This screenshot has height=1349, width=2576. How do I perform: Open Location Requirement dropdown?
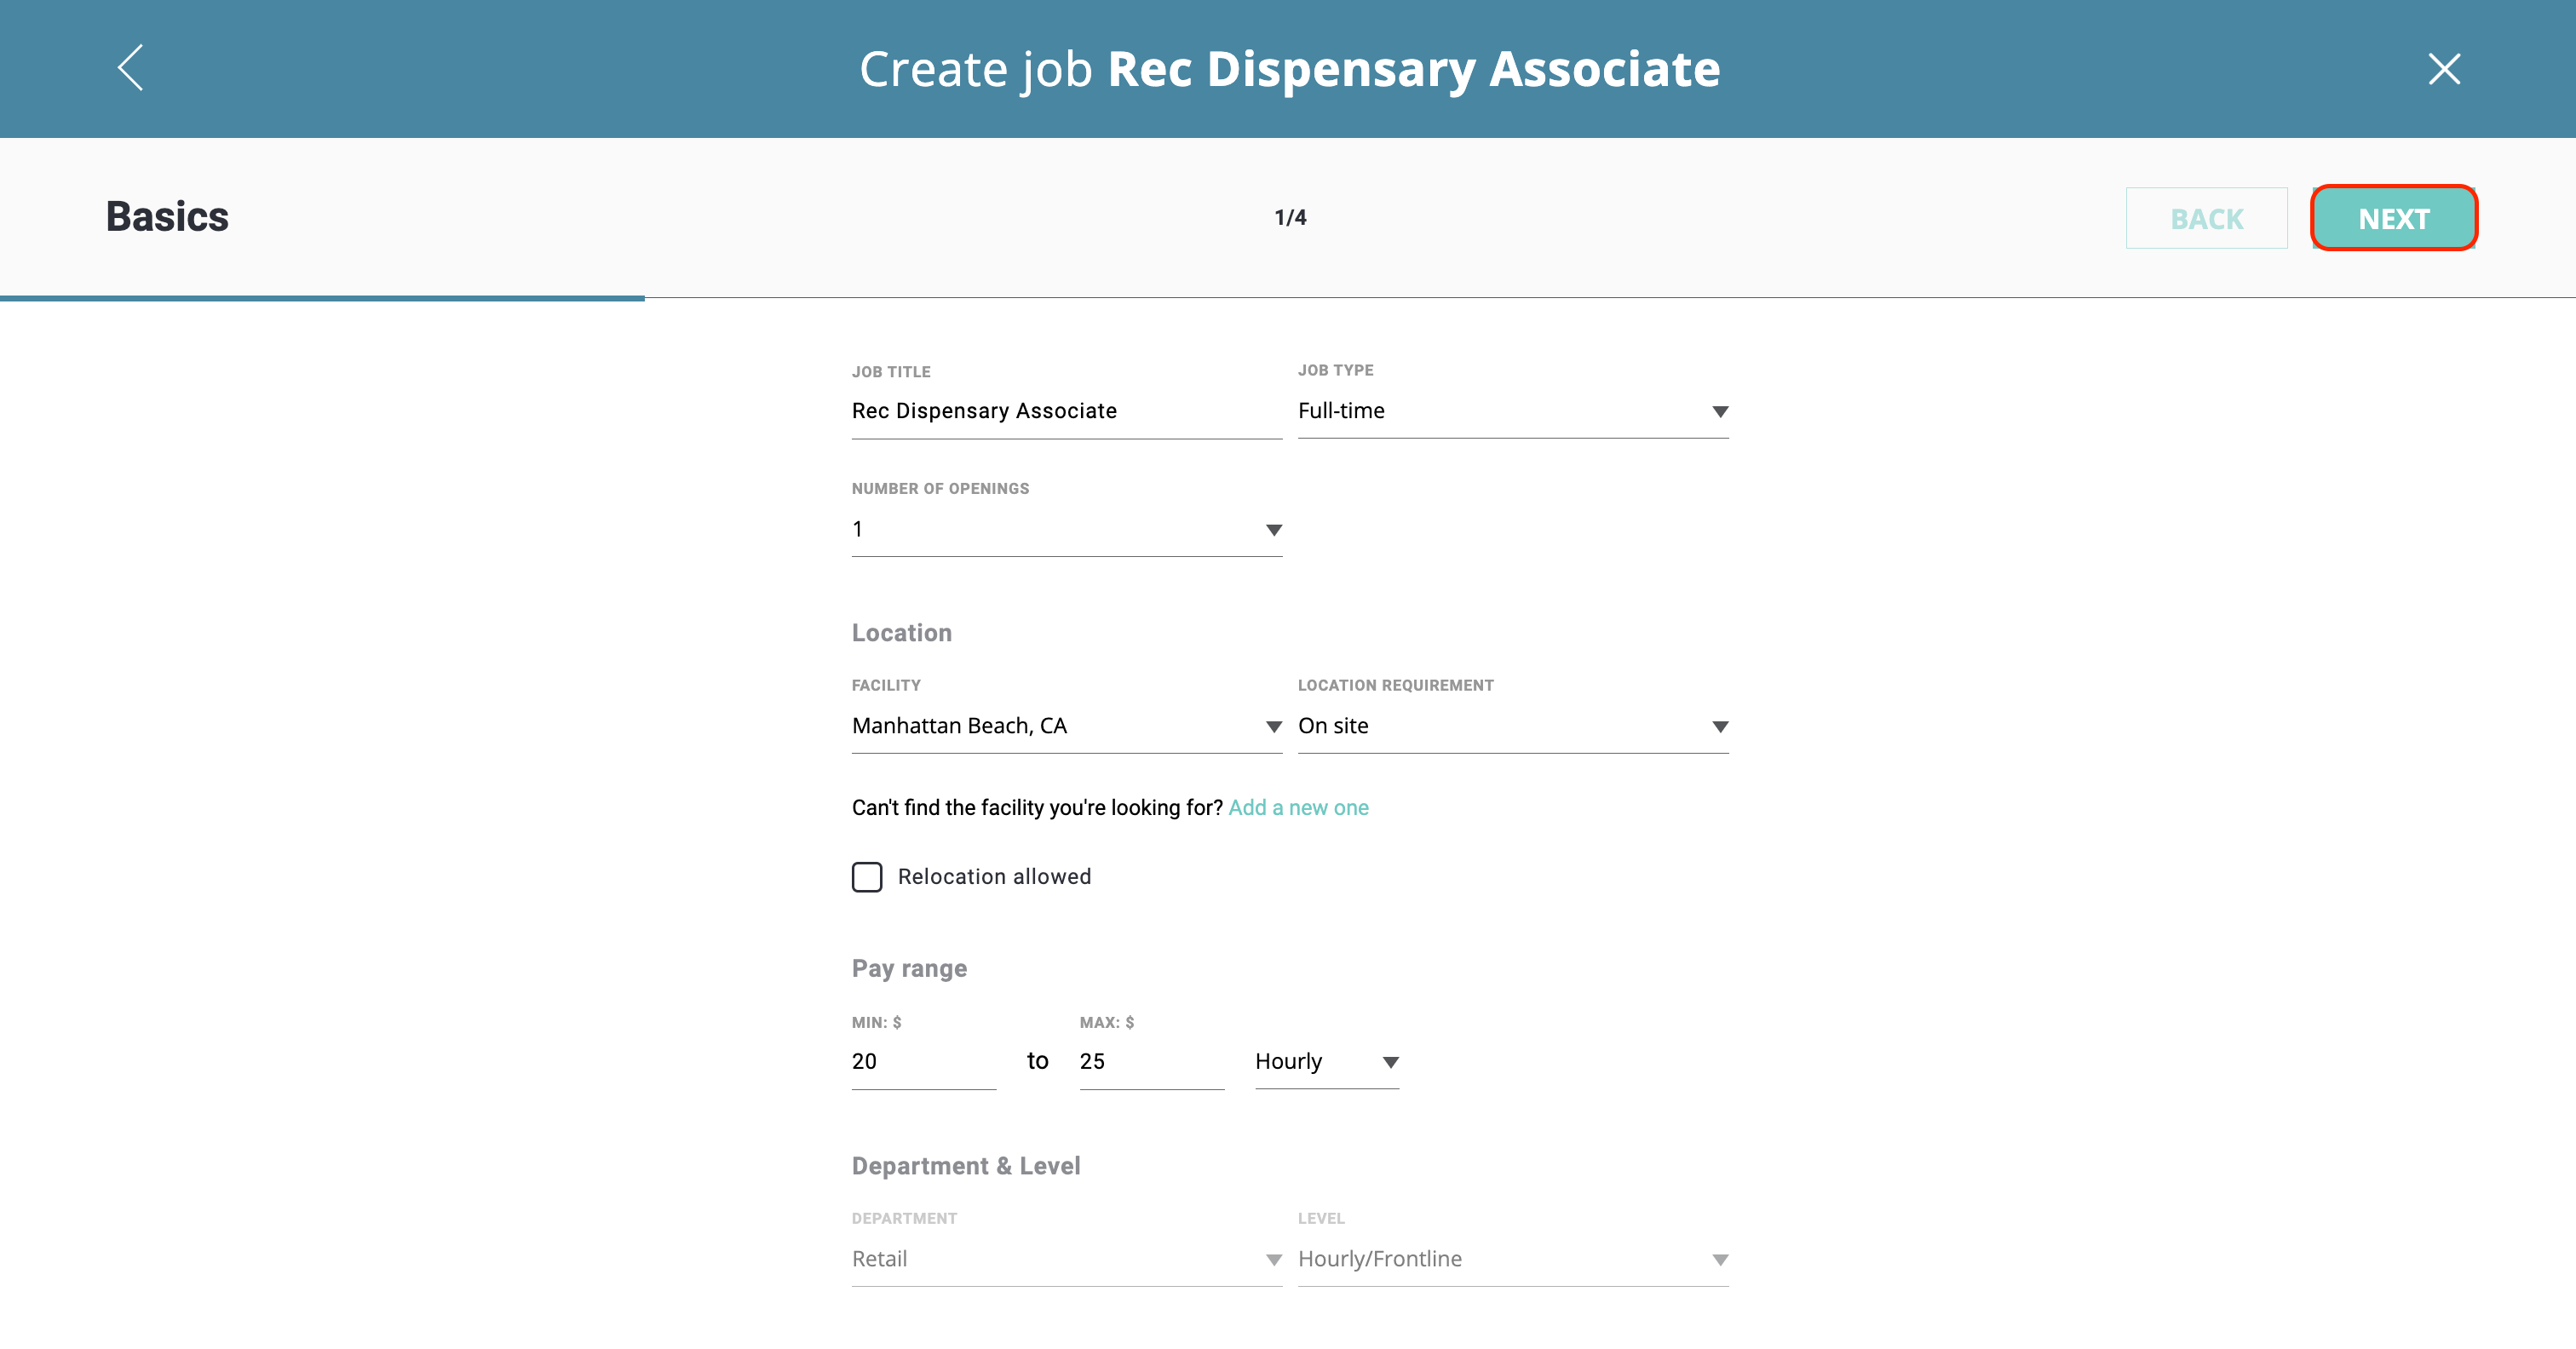1510,726
